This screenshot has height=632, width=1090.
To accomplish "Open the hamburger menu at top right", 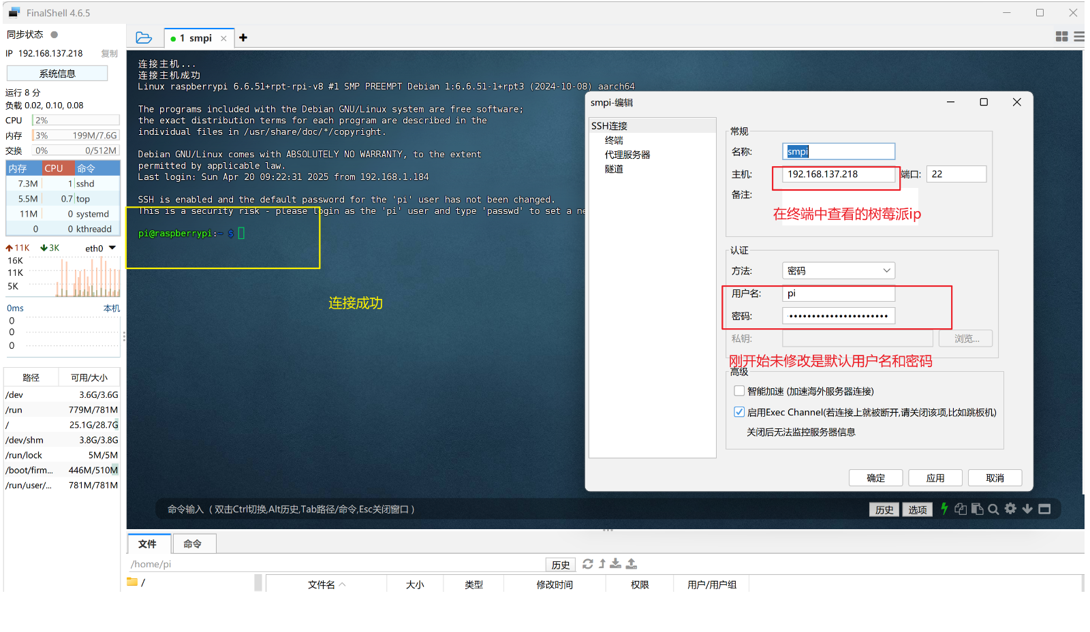I will pyautogui.click(x=1079, y=37).
